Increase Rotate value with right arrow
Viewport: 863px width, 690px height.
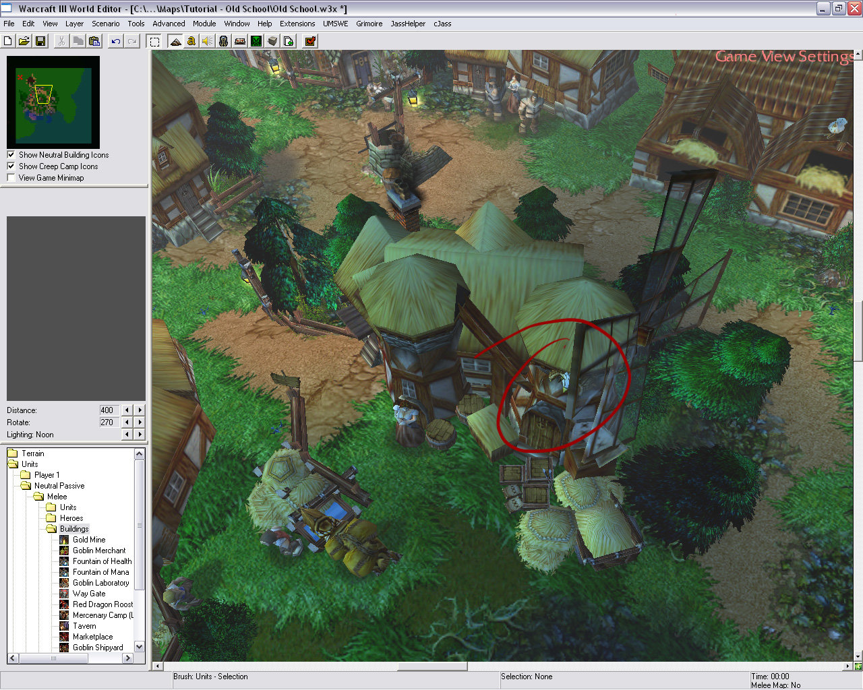140,422
